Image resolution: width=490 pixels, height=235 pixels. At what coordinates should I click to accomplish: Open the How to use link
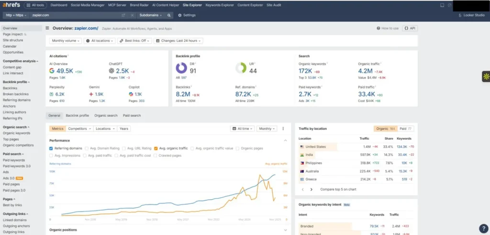pos(388,28)
